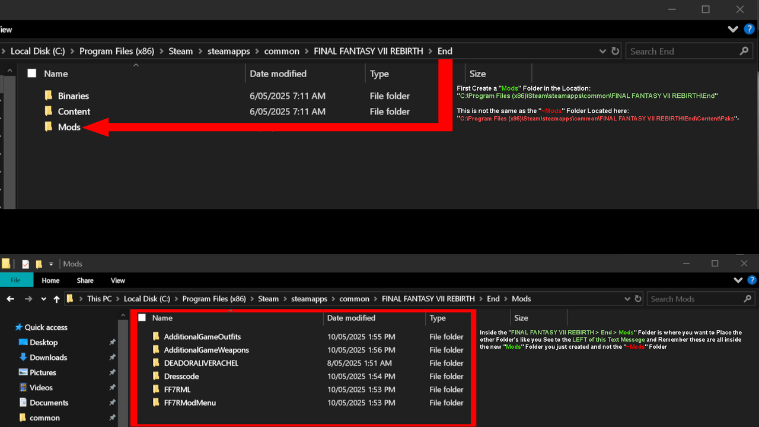Expand the ribbon in End window
Screen dimensions: 759x427
click(x=733, y=29)
